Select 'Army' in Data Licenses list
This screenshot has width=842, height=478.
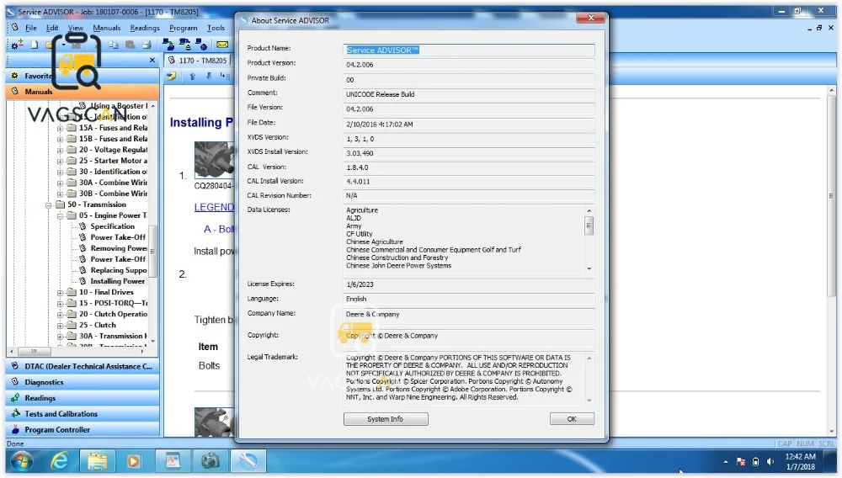click(354, 226)
